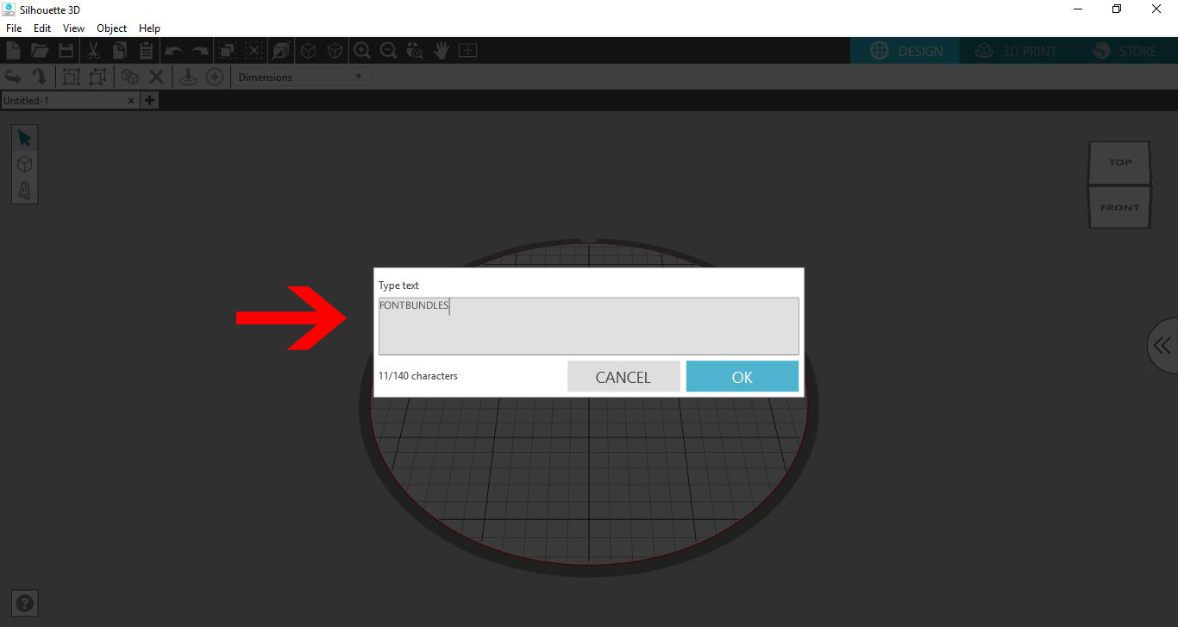The image size is (1178, 627).
Task: Click the Zoom In magnifier icon
Action: (362, 51)
